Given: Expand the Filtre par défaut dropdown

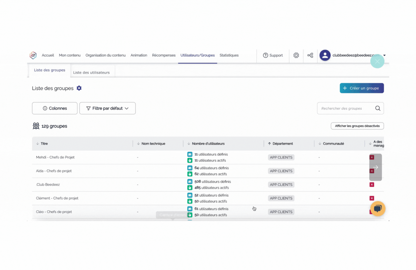Looking at the screenshot, I should (107, 108).
